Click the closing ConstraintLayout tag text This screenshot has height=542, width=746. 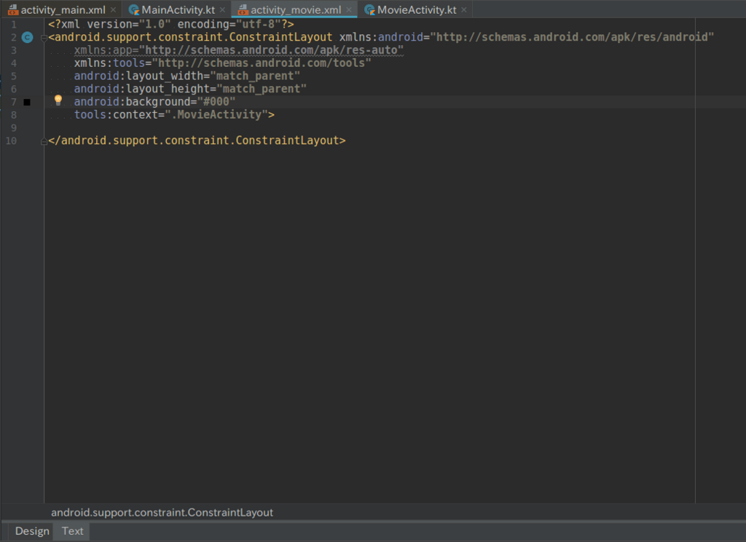(x=197, y=140)
